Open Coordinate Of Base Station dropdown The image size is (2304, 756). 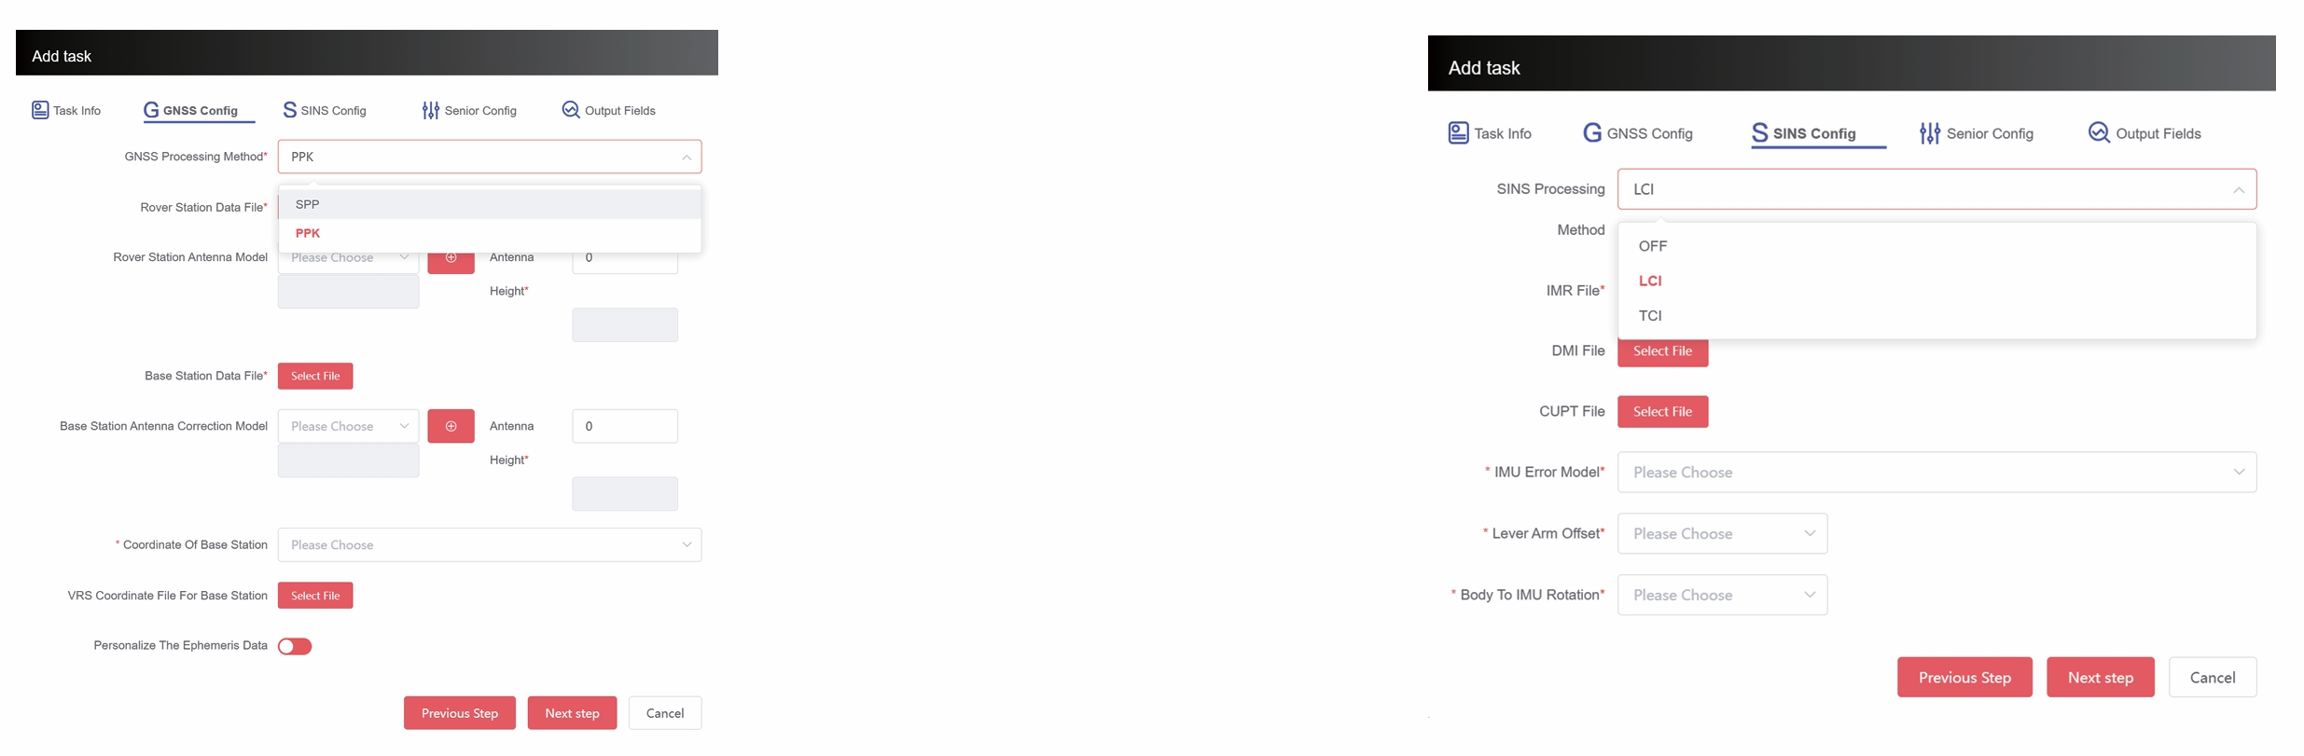(x=489, y=544)
